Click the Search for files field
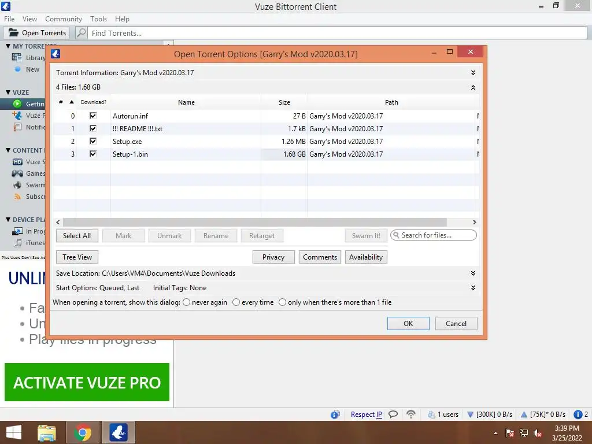592x444 pixels. tap(434, 235)
